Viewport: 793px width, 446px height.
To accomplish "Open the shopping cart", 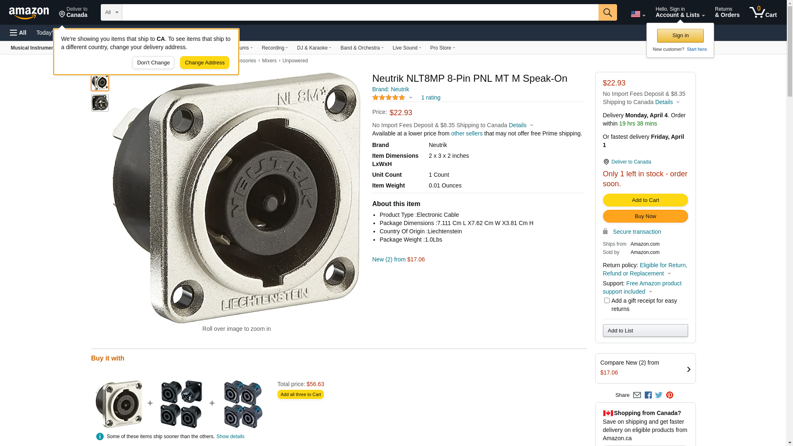I will click(763, 12).
